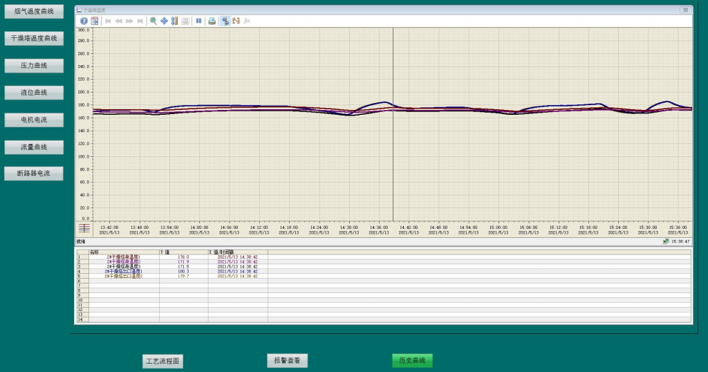The height and width of the screenshot is (372, 708).
Task: Open 液位曲线 level curve page
Action: (34, 93)
